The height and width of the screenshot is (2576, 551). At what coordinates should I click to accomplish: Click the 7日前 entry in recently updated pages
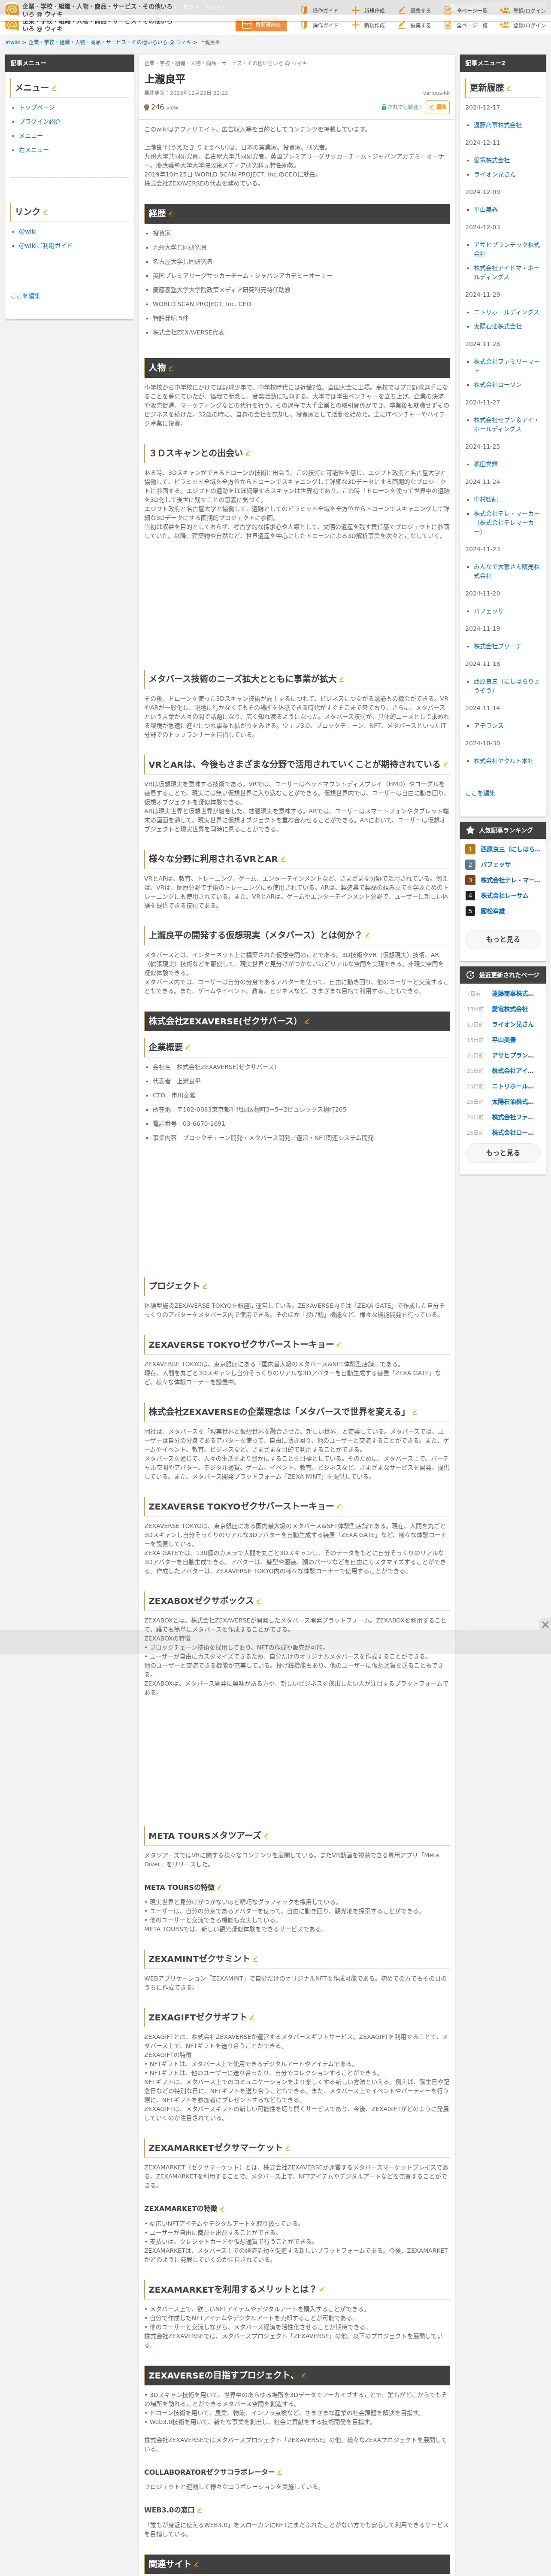click(x=474, y=994)
